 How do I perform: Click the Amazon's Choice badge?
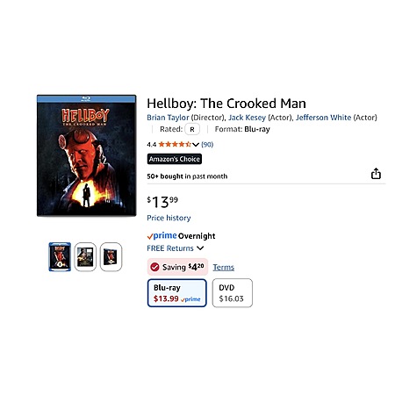(x=175, y=159)
